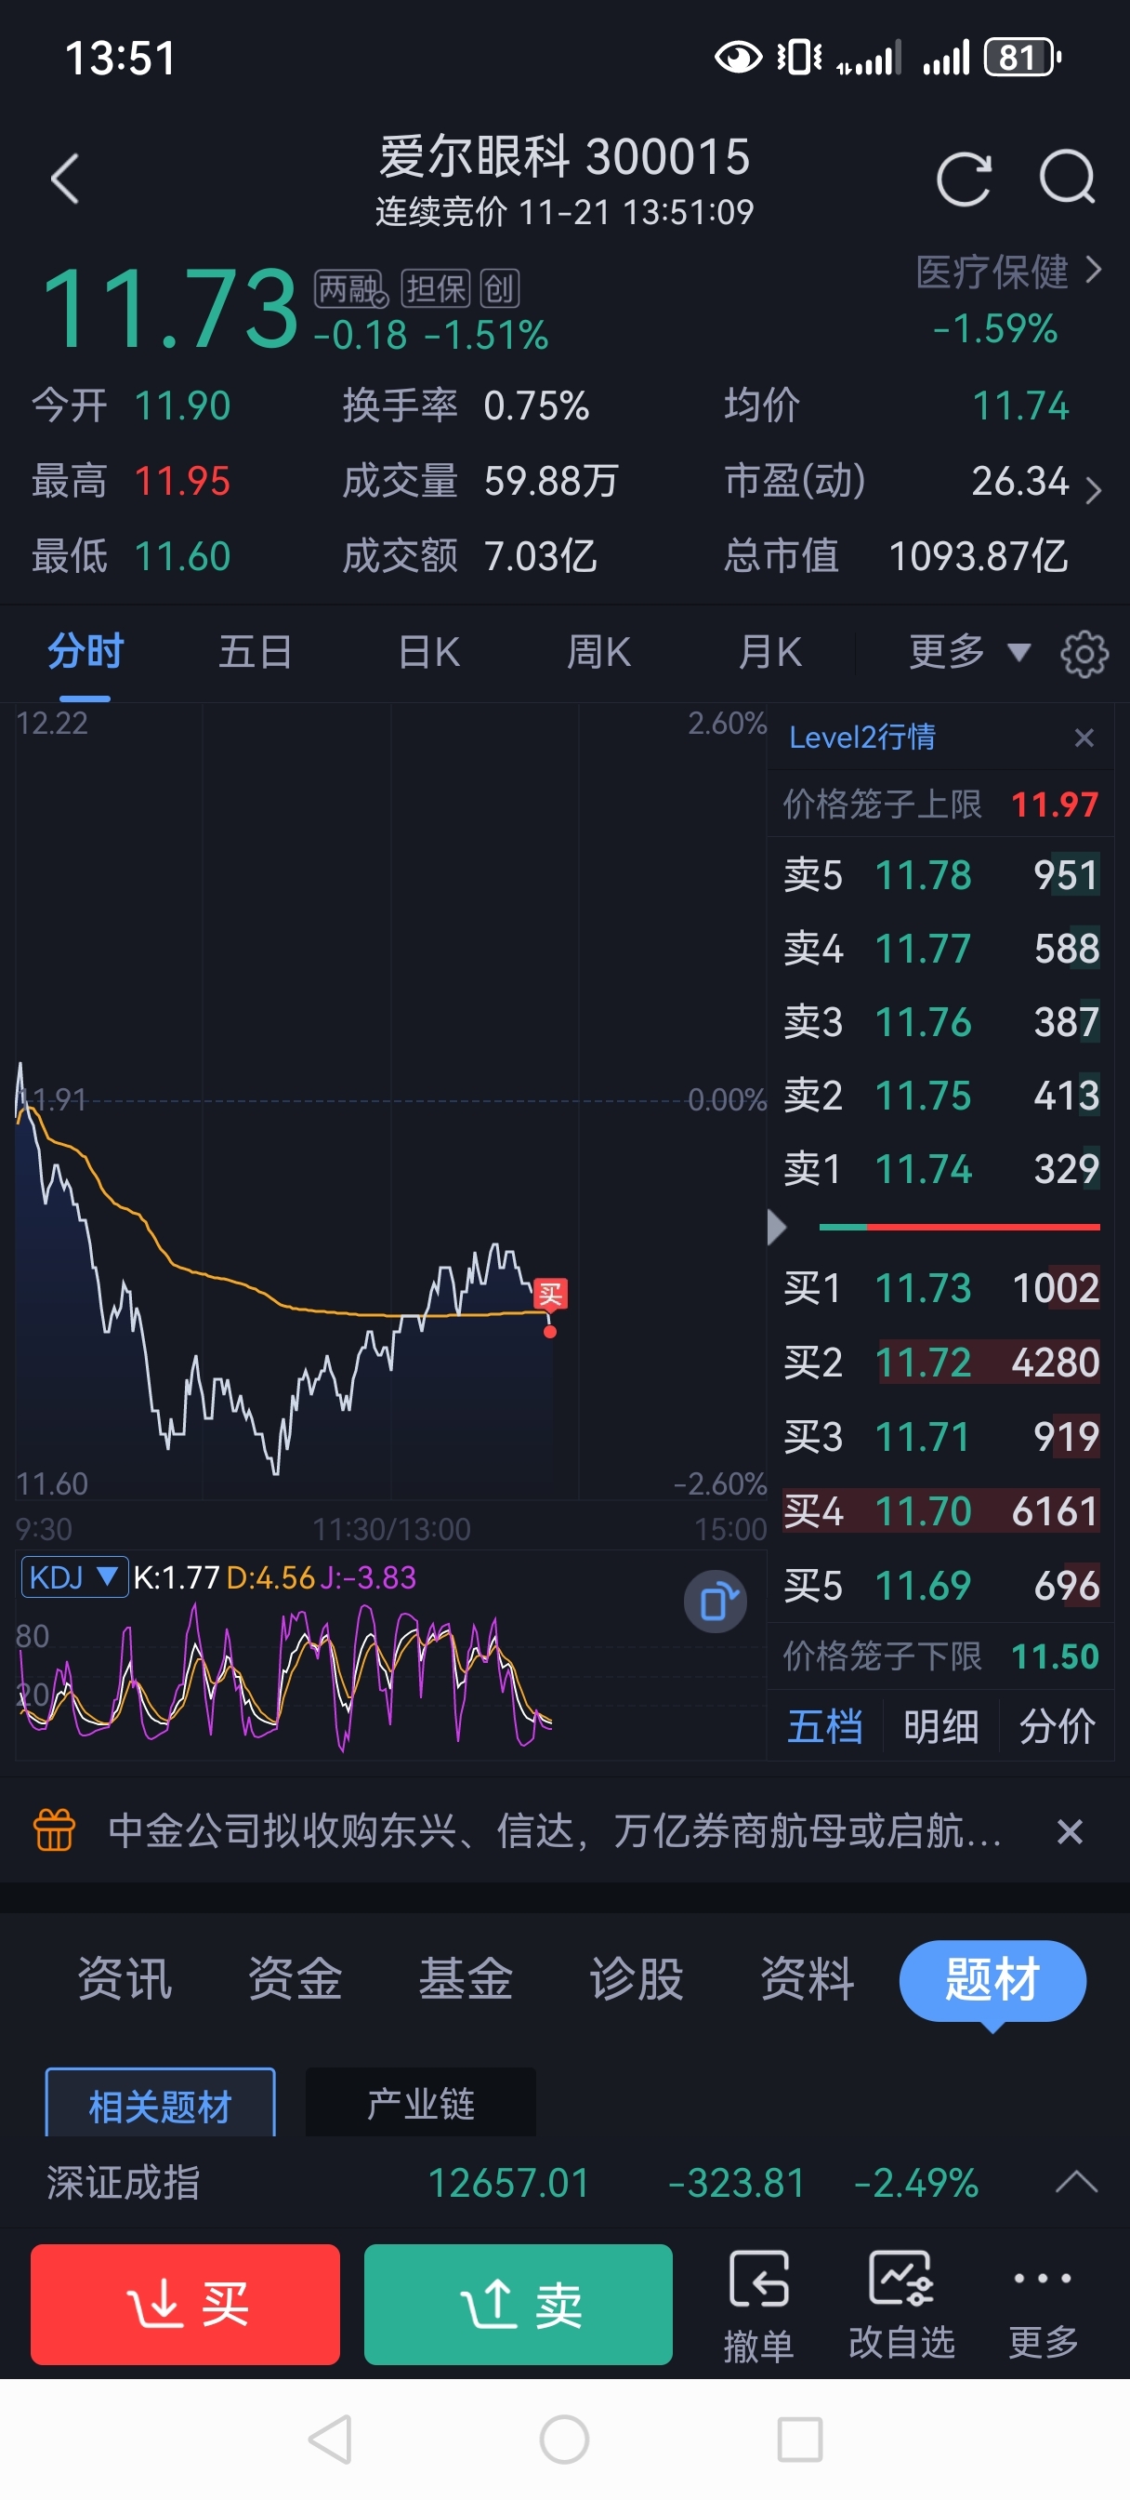The width and height of the screenshot is (1130, 2500).
Task: Select 买3 row at 11.71
Action: point(940,1437)
